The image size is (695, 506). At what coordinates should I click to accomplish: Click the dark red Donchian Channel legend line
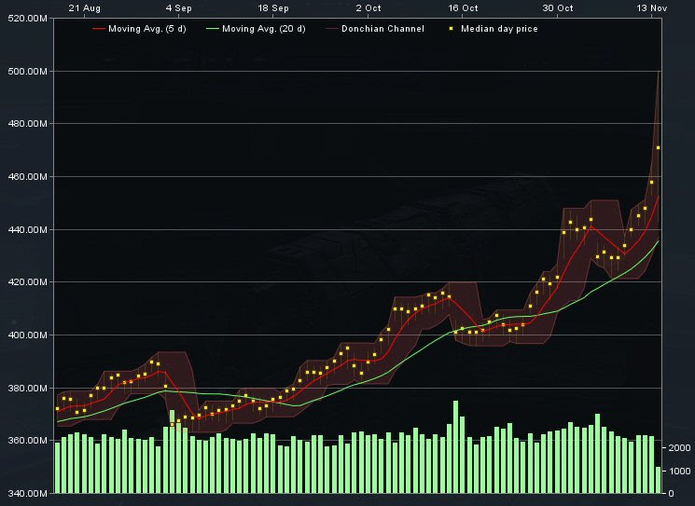point(332,29)
